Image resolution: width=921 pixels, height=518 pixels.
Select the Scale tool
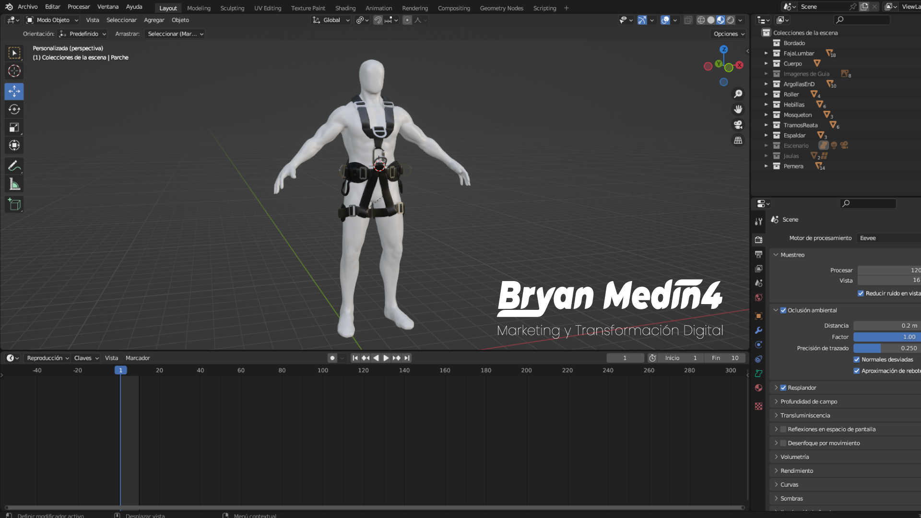tap(14, 128)
